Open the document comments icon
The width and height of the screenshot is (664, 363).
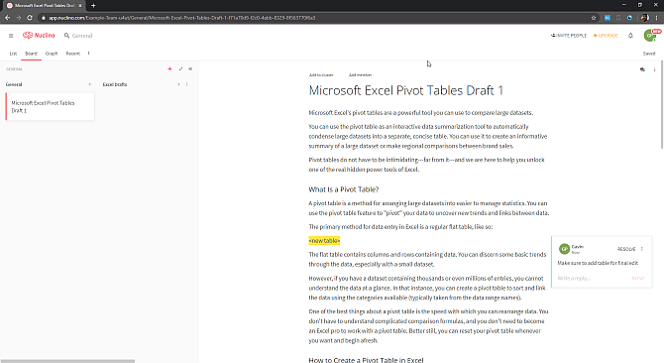(642, 69)
